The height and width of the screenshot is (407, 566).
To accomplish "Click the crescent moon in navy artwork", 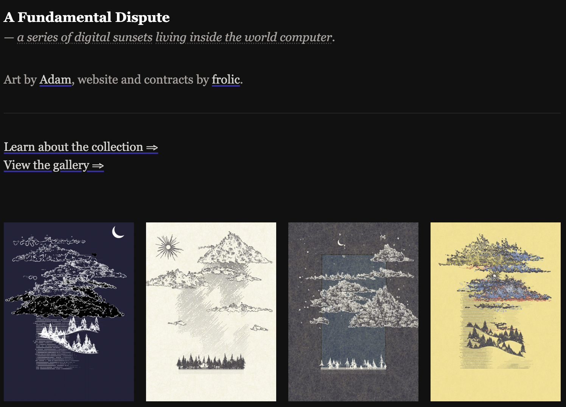I will (118, 232).
